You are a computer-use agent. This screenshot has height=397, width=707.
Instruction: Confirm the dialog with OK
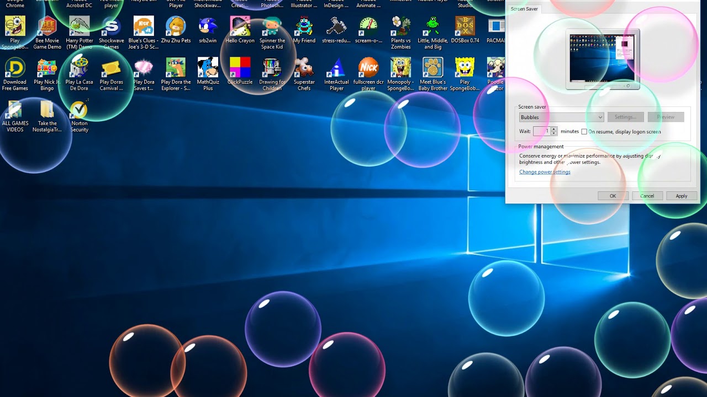tap(613, 196)
